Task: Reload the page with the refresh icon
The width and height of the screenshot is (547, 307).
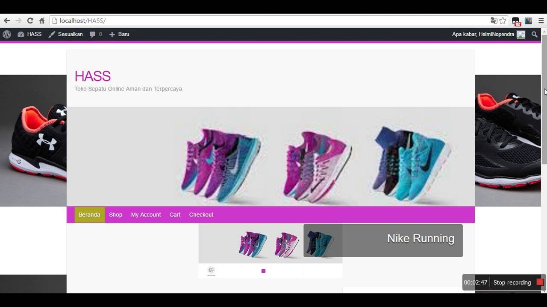Action: click(30, 20)
